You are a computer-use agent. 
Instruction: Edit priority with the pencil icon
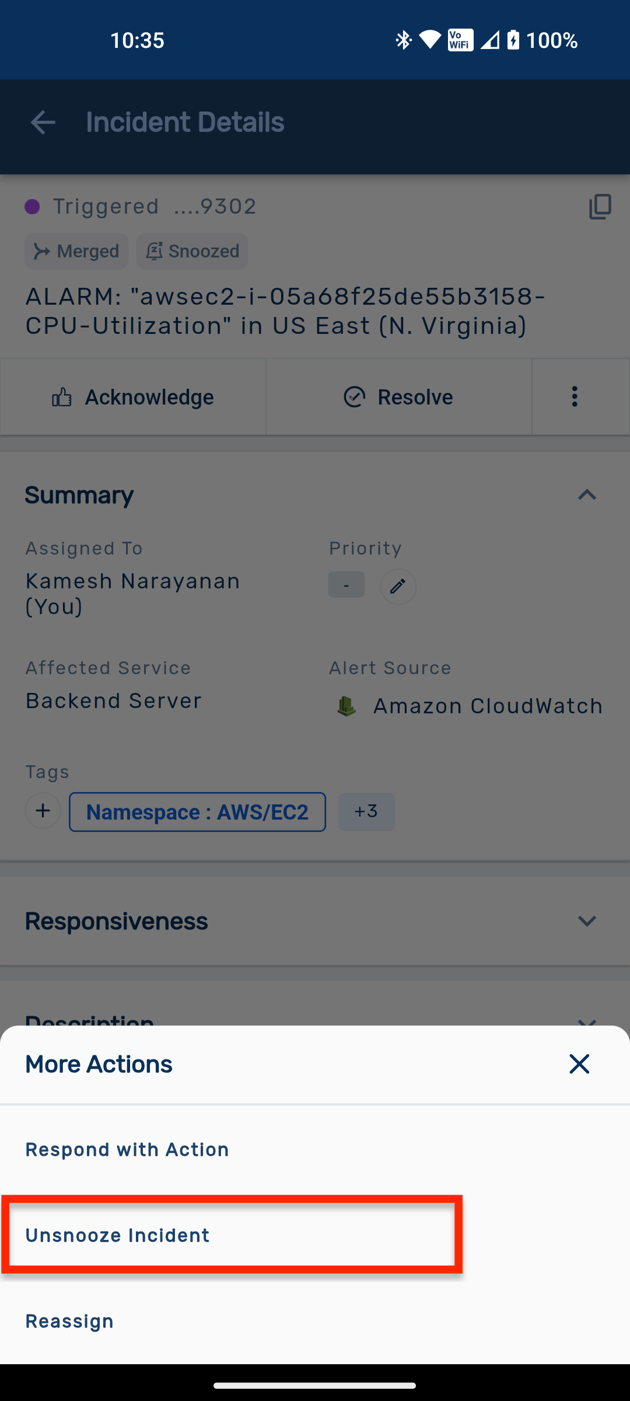coord(398,586)
